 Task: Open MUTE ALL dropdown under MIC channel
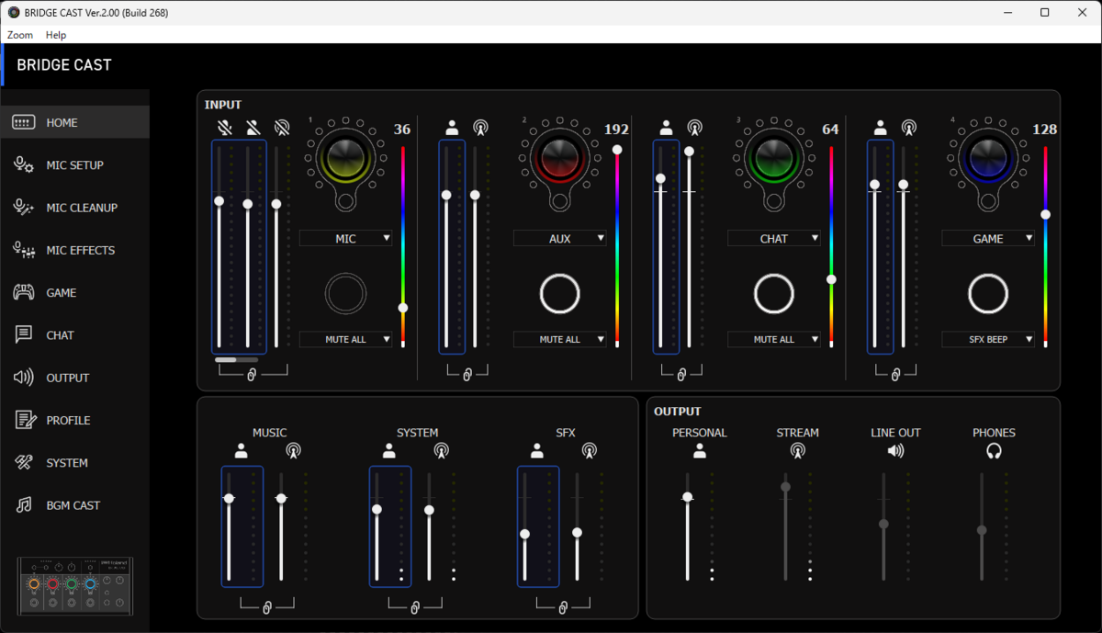(x=345, y=339)
